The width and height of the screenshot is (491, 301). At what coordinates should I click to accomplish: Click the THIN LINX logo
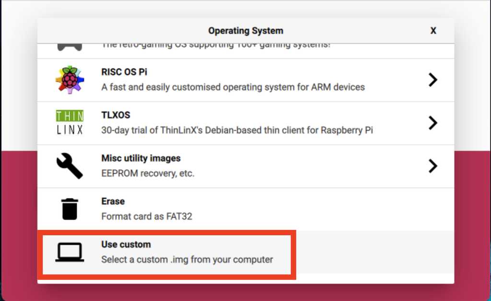pos(70,123)
